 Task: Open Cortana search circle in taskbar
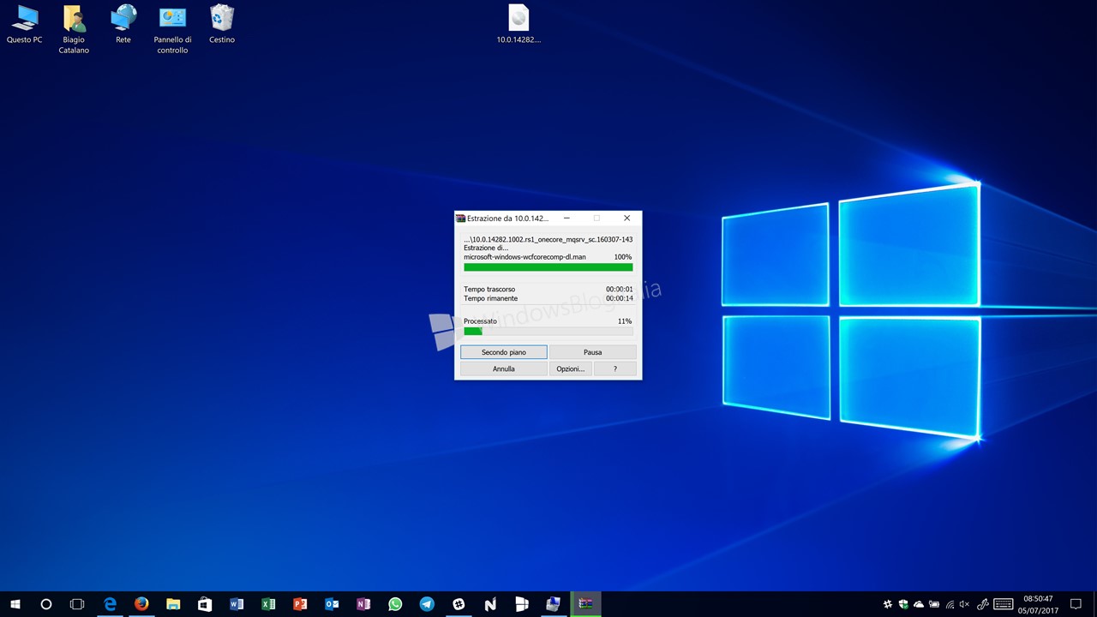46,604
